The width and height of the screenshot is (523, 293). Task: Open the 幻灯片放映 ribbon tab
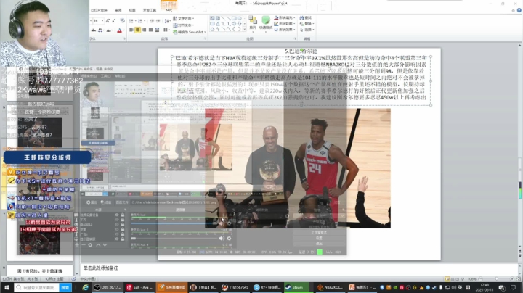click(99, 10)
